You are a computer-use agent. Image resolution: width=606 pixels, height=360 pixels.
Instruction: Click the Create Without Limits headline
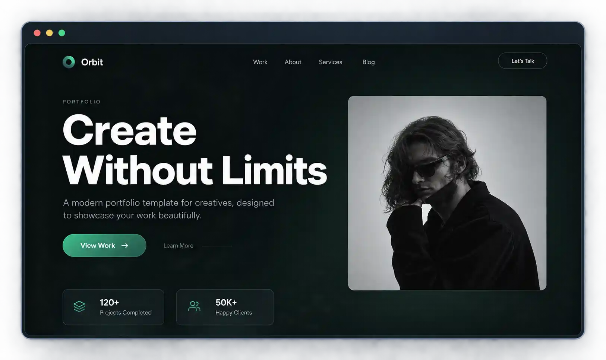[x=195, y=150]
